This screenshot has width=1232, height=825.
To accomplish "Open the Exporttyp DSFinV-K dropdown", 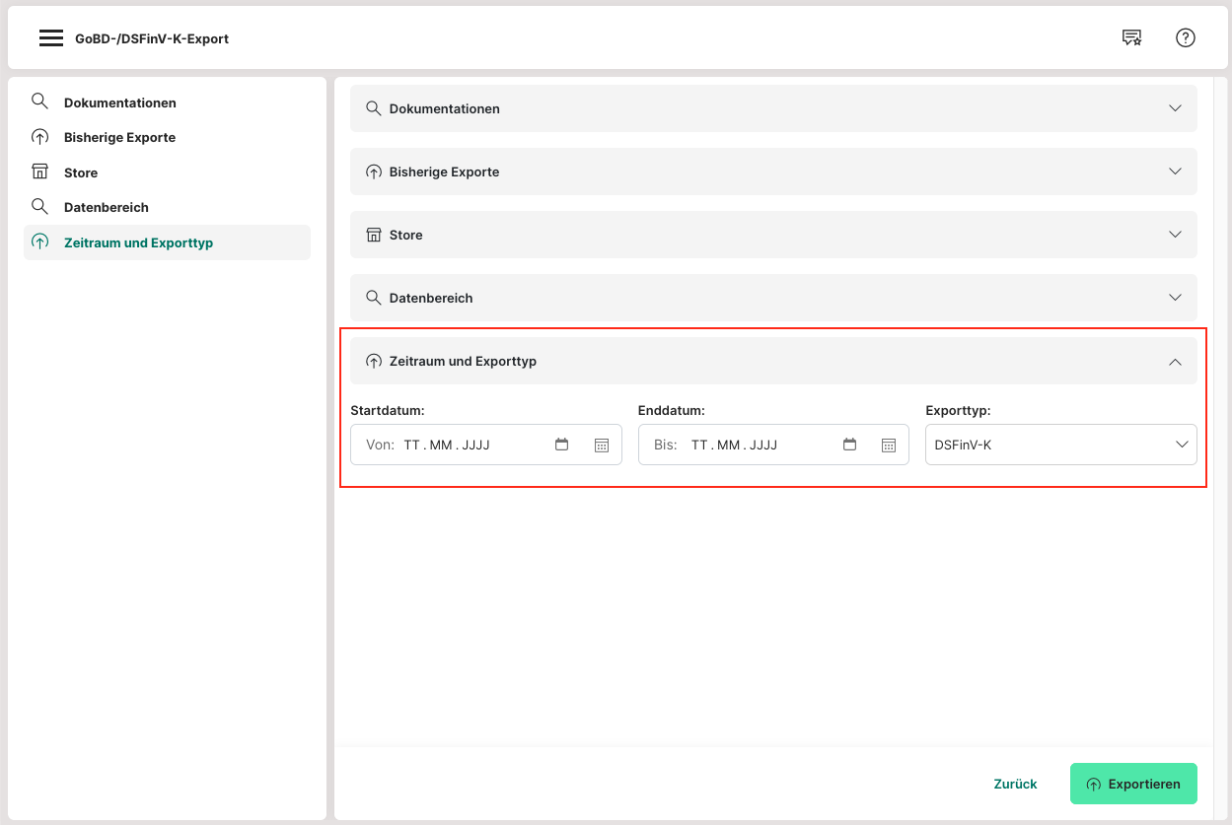I will point(1060,445).
